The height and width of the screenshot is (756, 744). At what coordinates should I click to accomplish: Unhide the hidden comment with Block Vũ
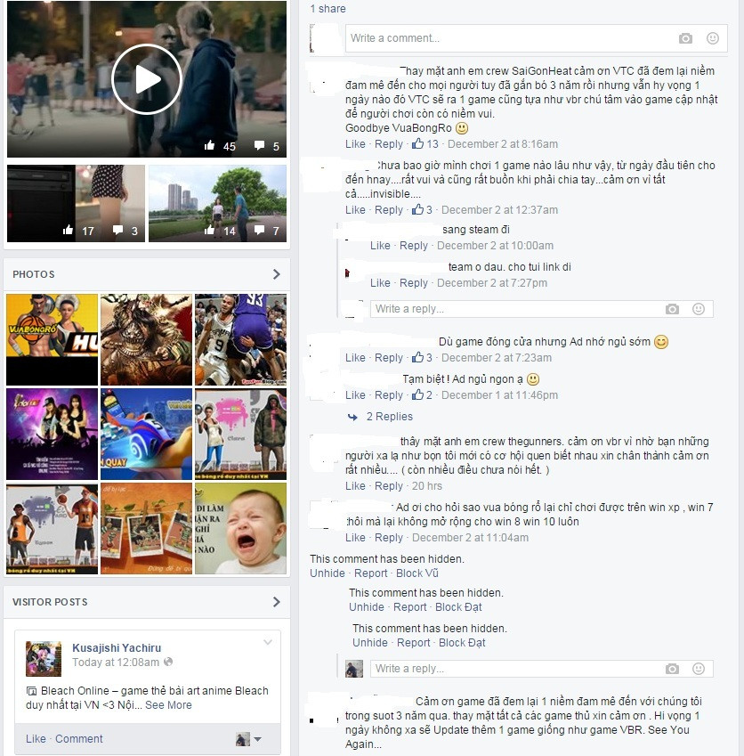click(x=327, y=573)
